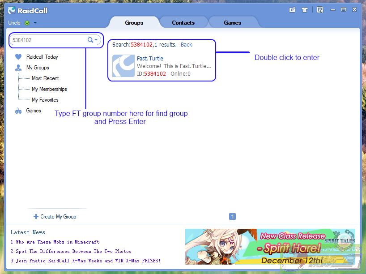Click the heart icon beside Raidcall Today
This screenshot has height=274, width=366.
click(x=18, y=57)
